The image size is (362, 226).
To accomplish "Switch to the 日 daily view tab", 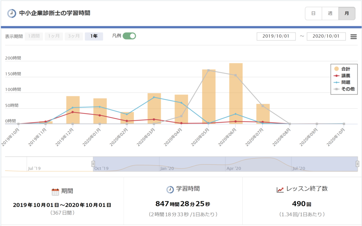I will tap(313, 13).
